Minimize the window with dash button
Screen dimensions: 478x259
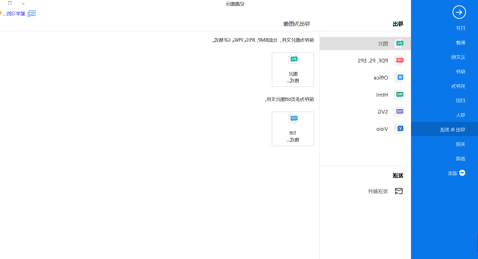[23, 4]
